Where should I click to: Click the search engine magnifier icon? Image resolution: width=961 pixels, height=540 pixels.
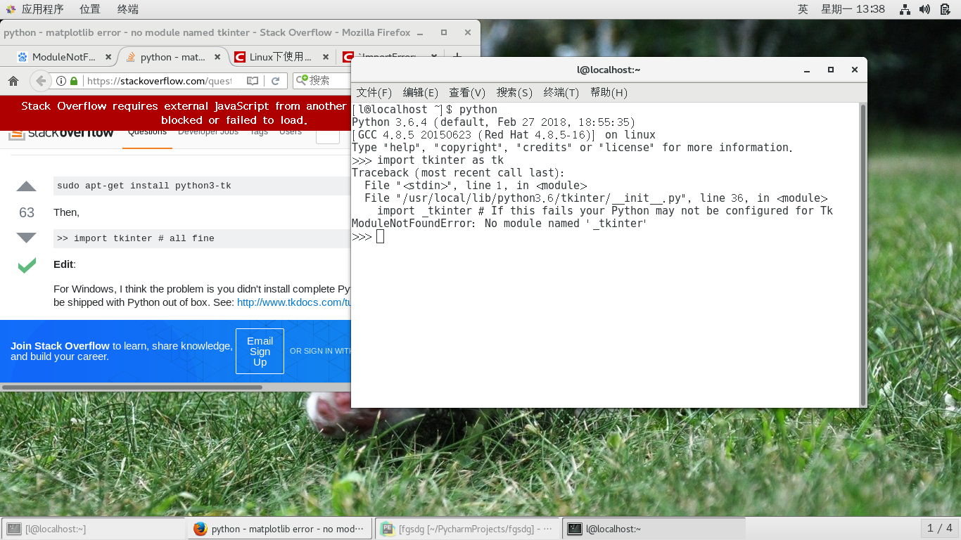pos(302,80)
